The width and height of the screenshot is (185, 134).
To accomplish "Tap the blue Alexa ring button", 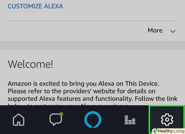I will coord(93,120).
